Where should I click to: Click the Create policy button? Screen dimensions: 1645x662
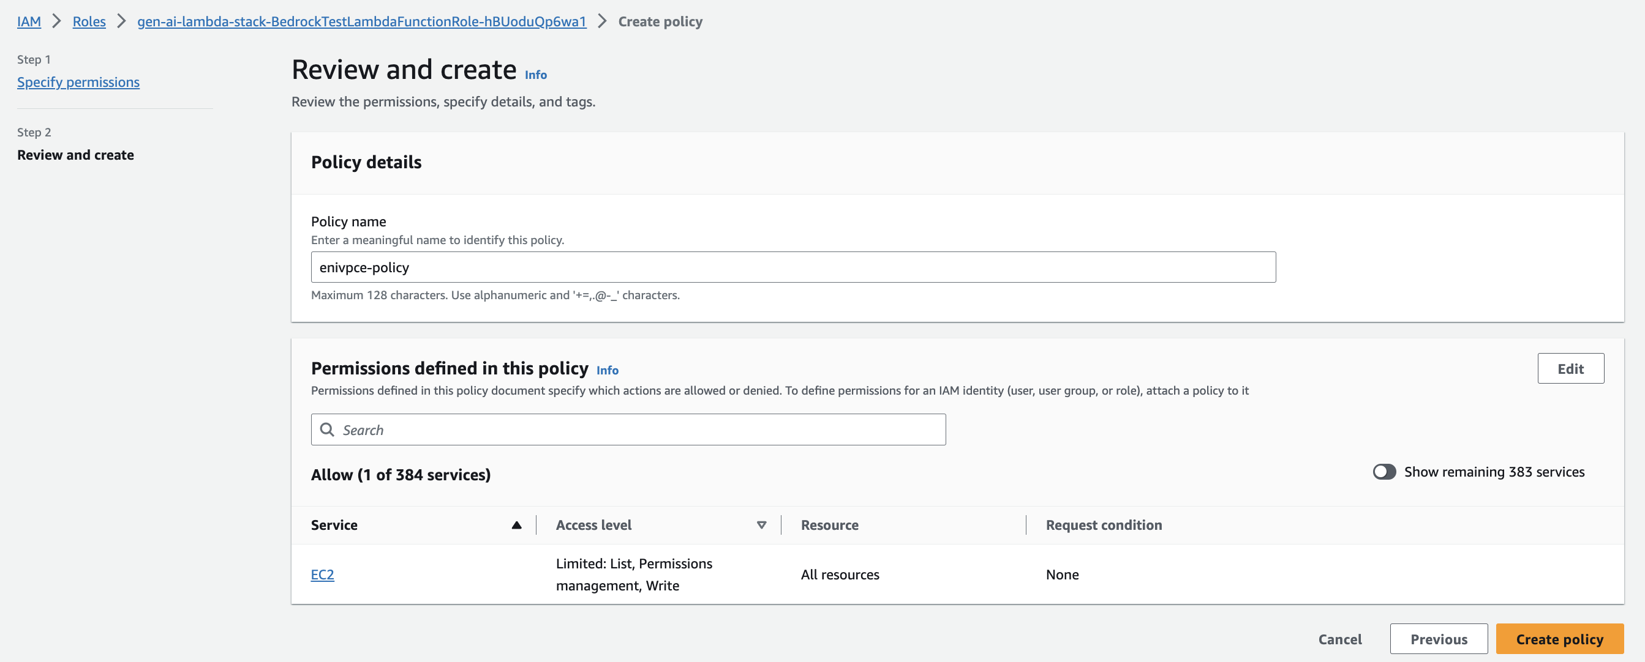[1559, 638]
